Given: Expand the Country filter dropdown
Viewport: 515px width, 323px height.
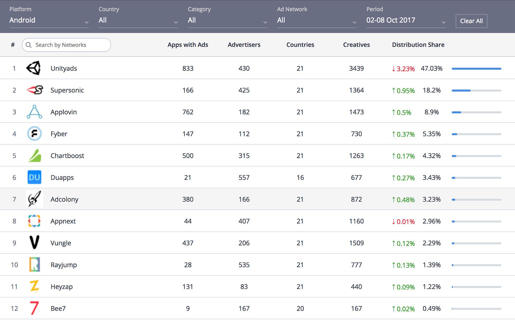Looking at the screenshot, I should [138, 20].
